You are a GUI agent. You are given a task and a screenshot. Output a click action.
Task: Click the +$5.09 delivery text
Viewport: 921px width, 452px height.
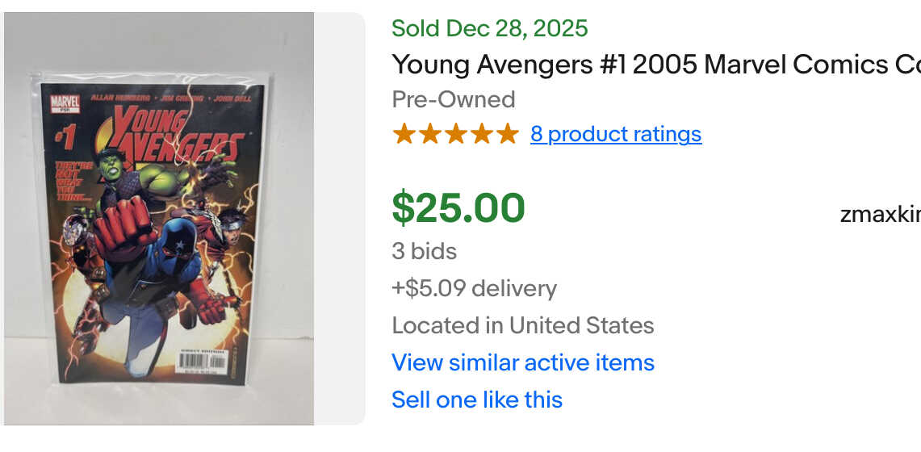coord(474,288)
